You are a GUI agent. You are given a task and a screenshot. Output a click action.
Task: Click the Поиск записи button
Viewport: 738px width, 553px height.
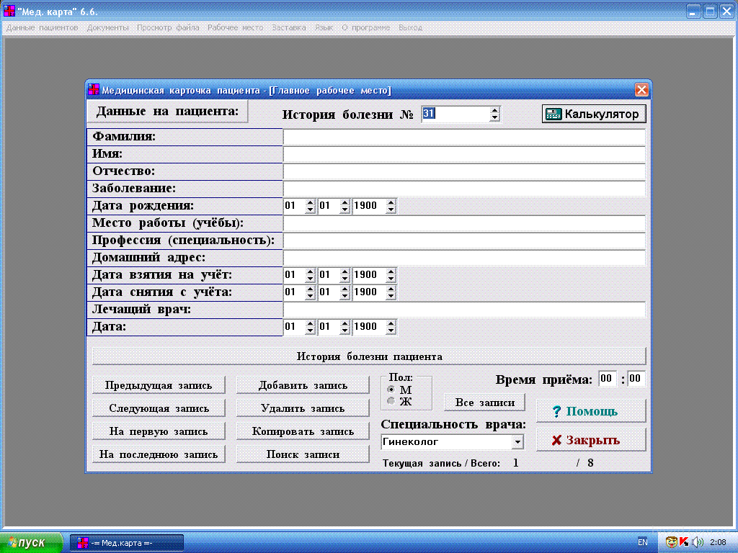[x=303, y=454]
